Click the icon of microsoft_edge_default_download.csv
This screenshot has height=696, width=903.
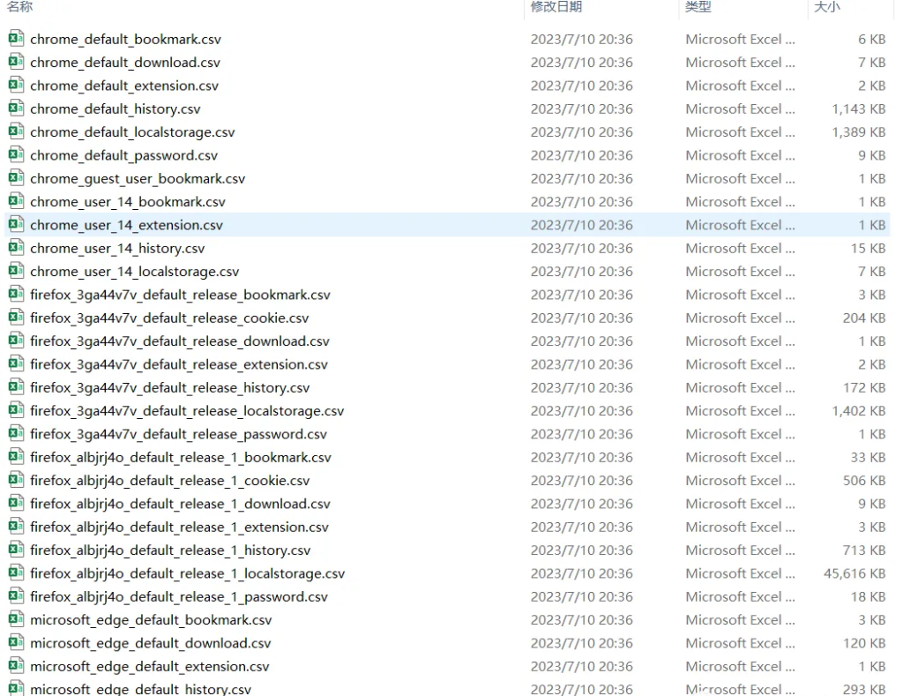(x=16, y=643)
